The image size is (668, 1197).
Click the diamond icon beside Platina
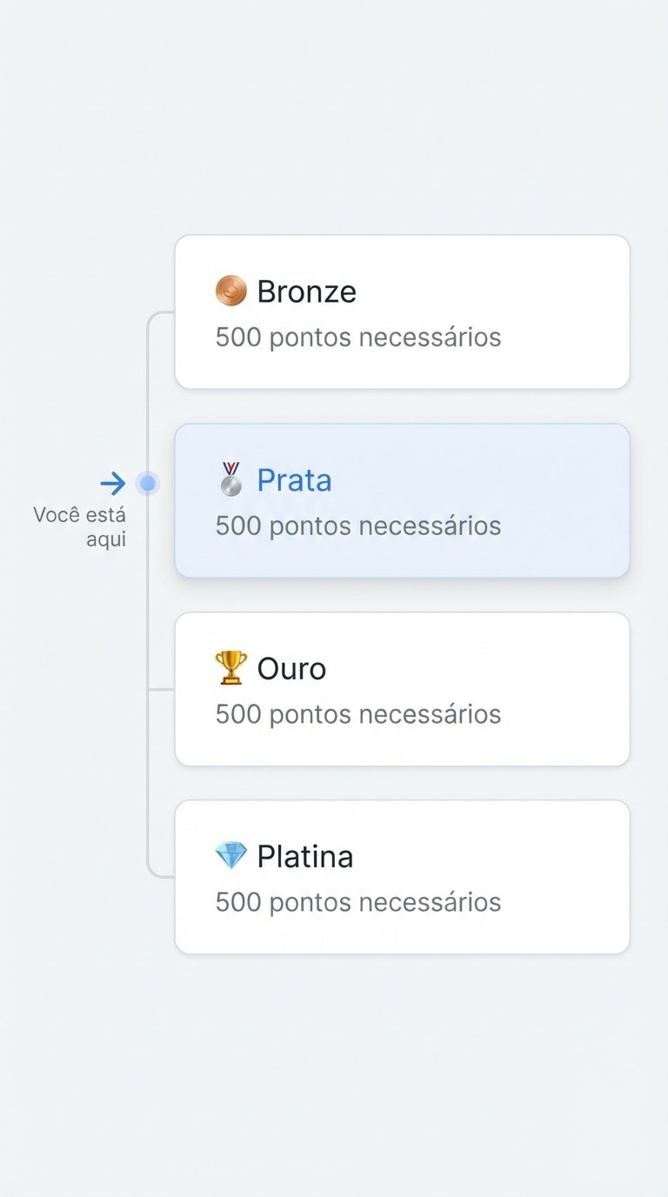coord(230,855)
